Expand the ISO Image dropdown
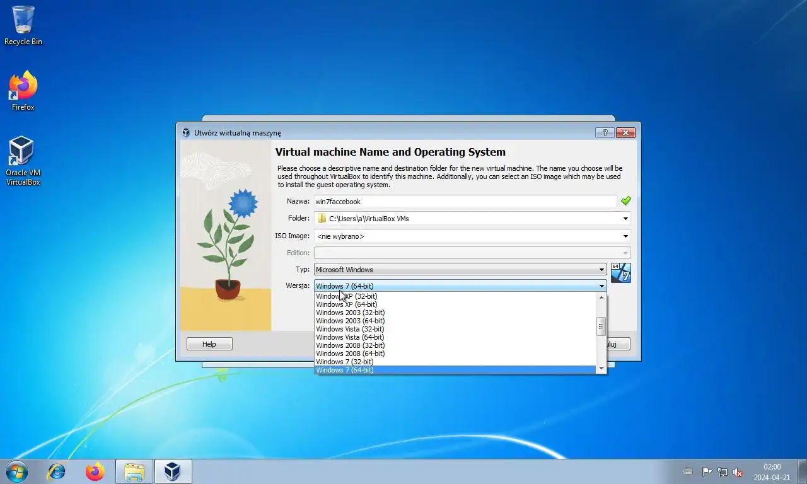Viewport: 807px width, 484px height. pos(625,236)
